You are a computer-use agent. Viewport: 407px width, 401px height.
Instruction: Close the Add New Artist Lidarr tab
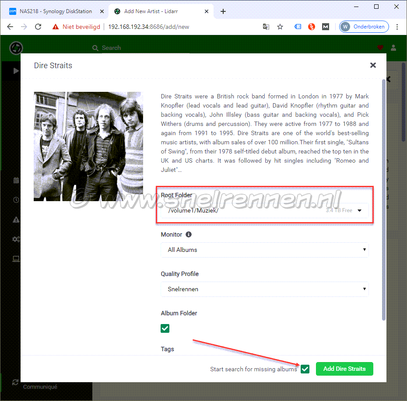[x=207, y=11]
